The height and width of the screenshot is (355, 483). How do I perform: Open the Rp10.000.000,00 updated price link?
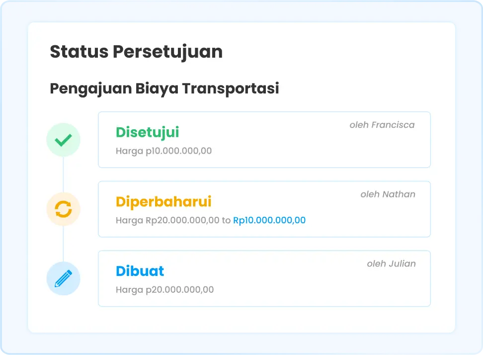pyautogui.click(x=269, y=220)
